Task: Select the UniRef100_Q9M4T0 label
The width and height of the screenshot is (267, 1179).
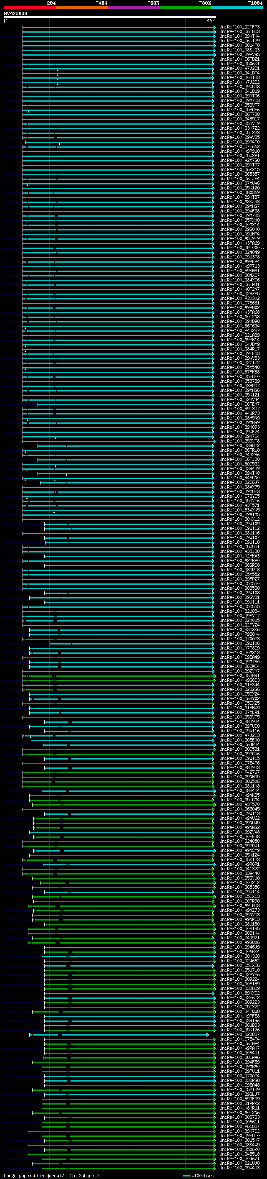Action: point(239,142)
